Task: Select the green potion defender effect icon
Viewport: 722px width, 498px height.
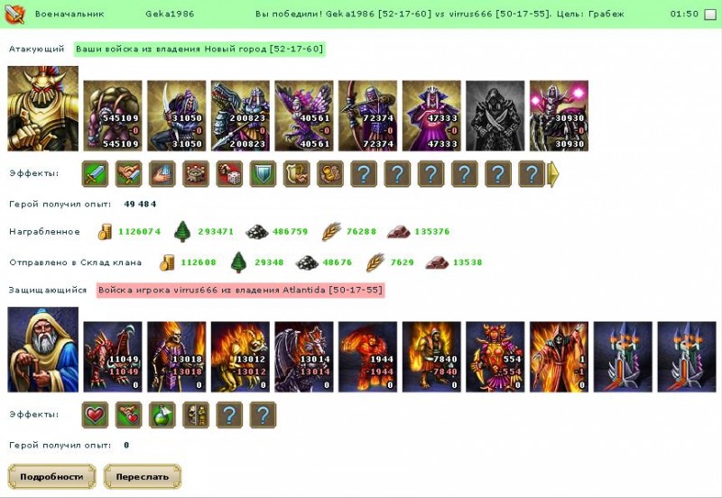Action: 162,415
